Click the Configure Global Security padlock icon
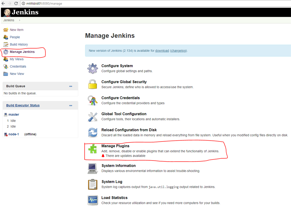The height and width of the screenshot is (207, 291). coord(93,84)
